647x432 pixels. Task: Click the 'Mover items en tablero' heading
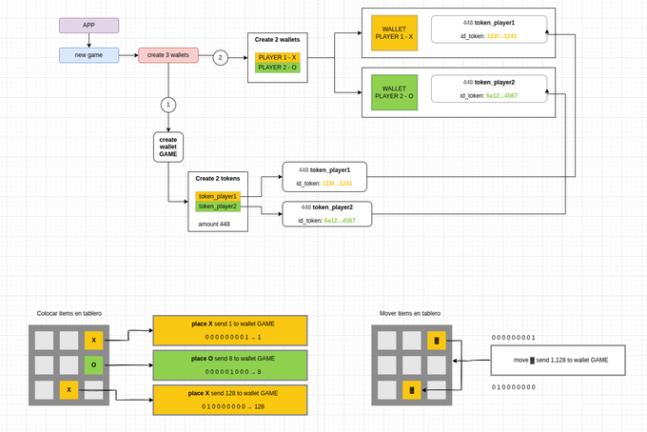click(x=410, y=314)
